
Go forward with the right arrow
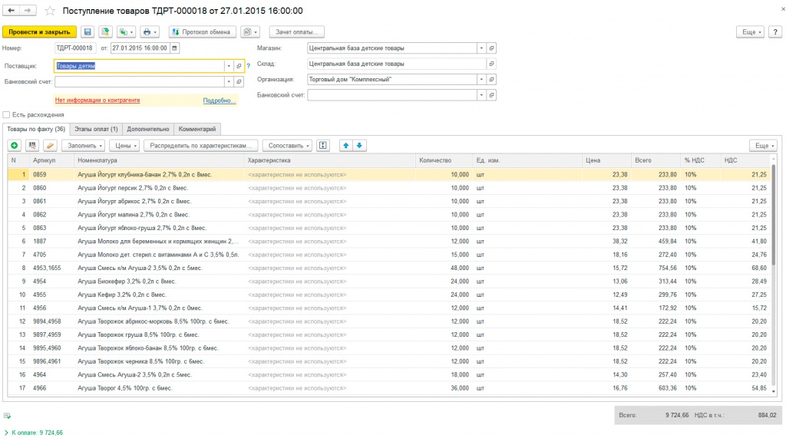click(28, 11)
